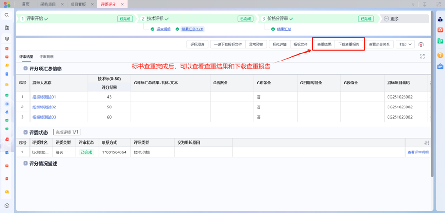Click phone number 17801564364

[x=114, y=152]
